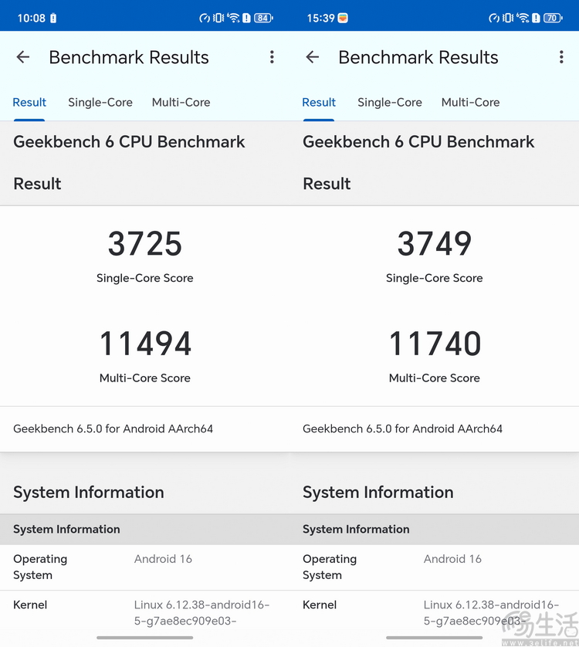Tap back arrow in left Benchmark Results
This screenshot has height=647, width=579.
23,57
